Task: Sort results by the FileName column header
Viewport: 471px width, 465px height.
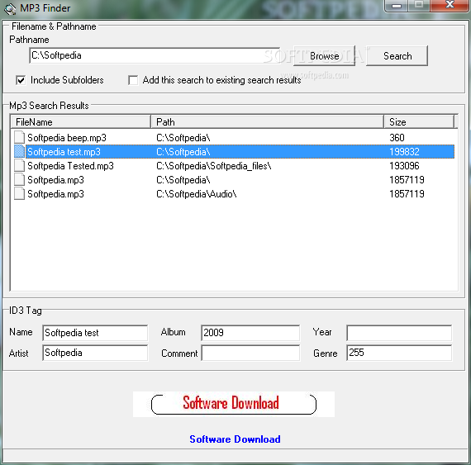Action: tap(80, 122)
